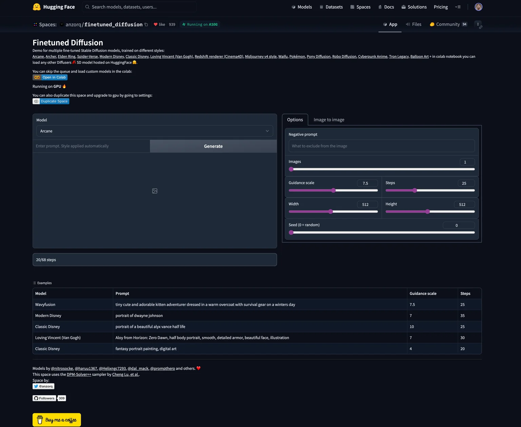Open the @nitrosocke profile link
Screen dimensions: 521x427
(x=62, y=368)
